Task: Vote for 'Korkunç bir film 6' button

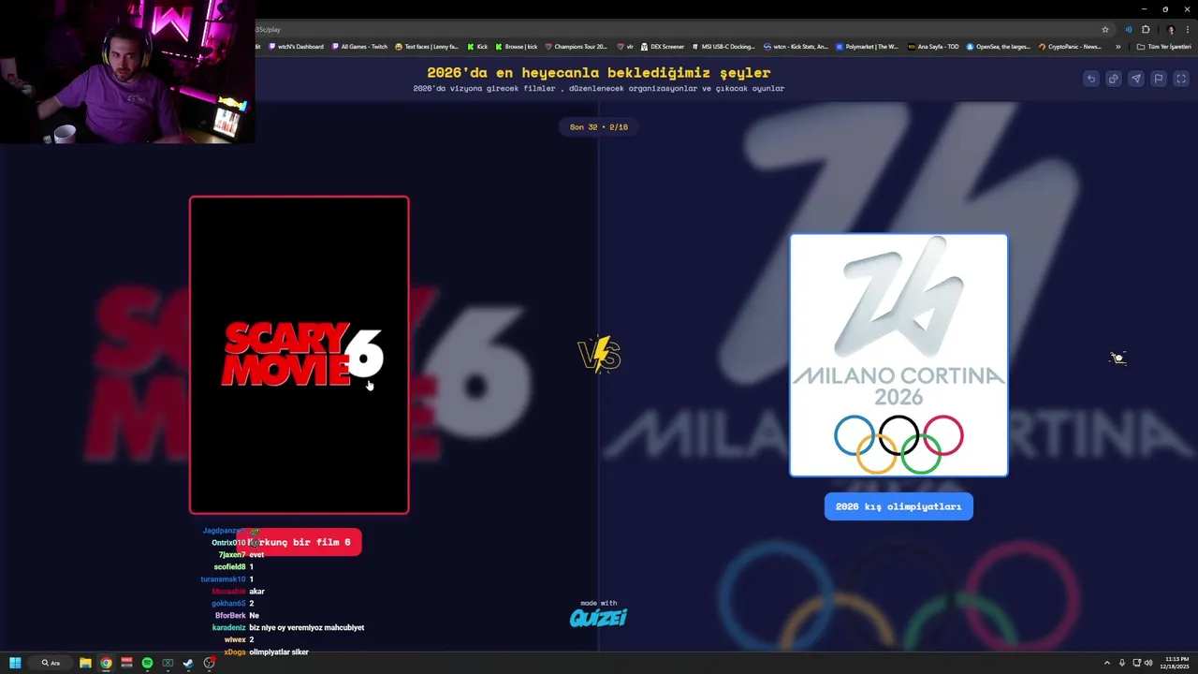Action: coord(299,542)
